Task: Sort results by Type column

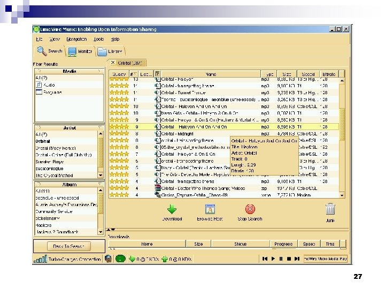Action: click(269, 74)
